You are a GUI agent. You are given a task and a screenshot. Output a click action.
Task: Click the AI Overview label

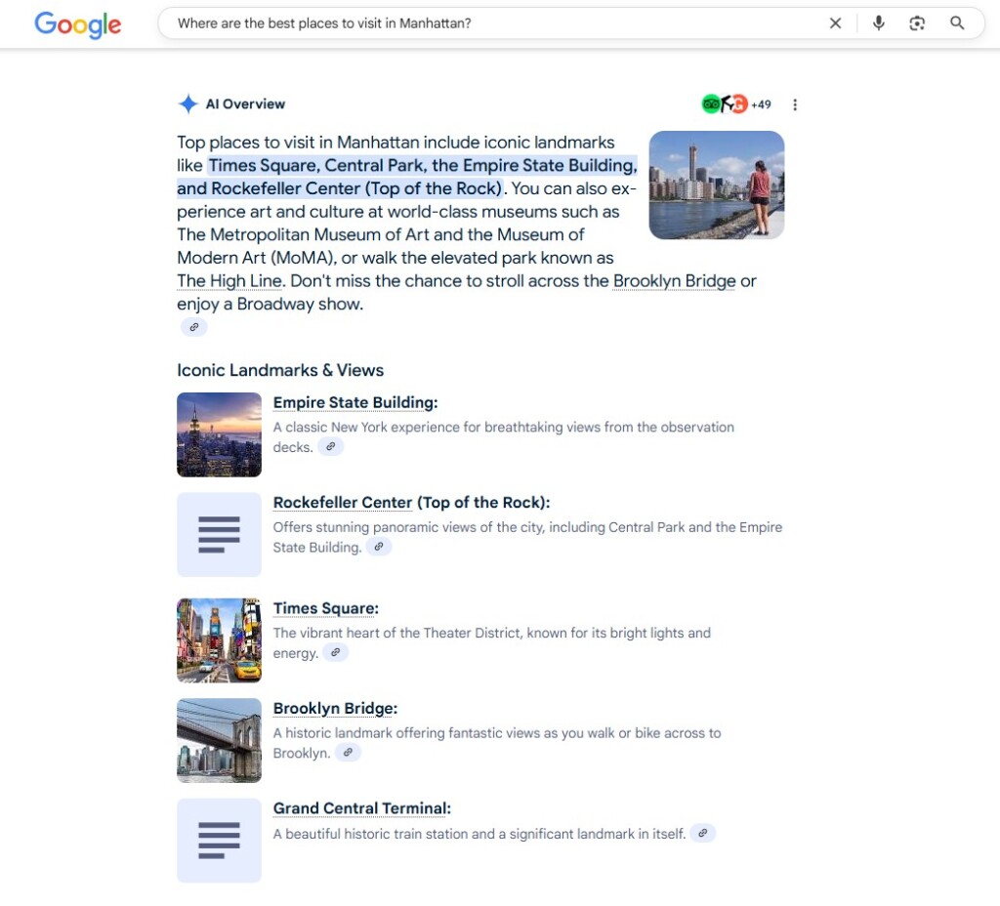245,103
